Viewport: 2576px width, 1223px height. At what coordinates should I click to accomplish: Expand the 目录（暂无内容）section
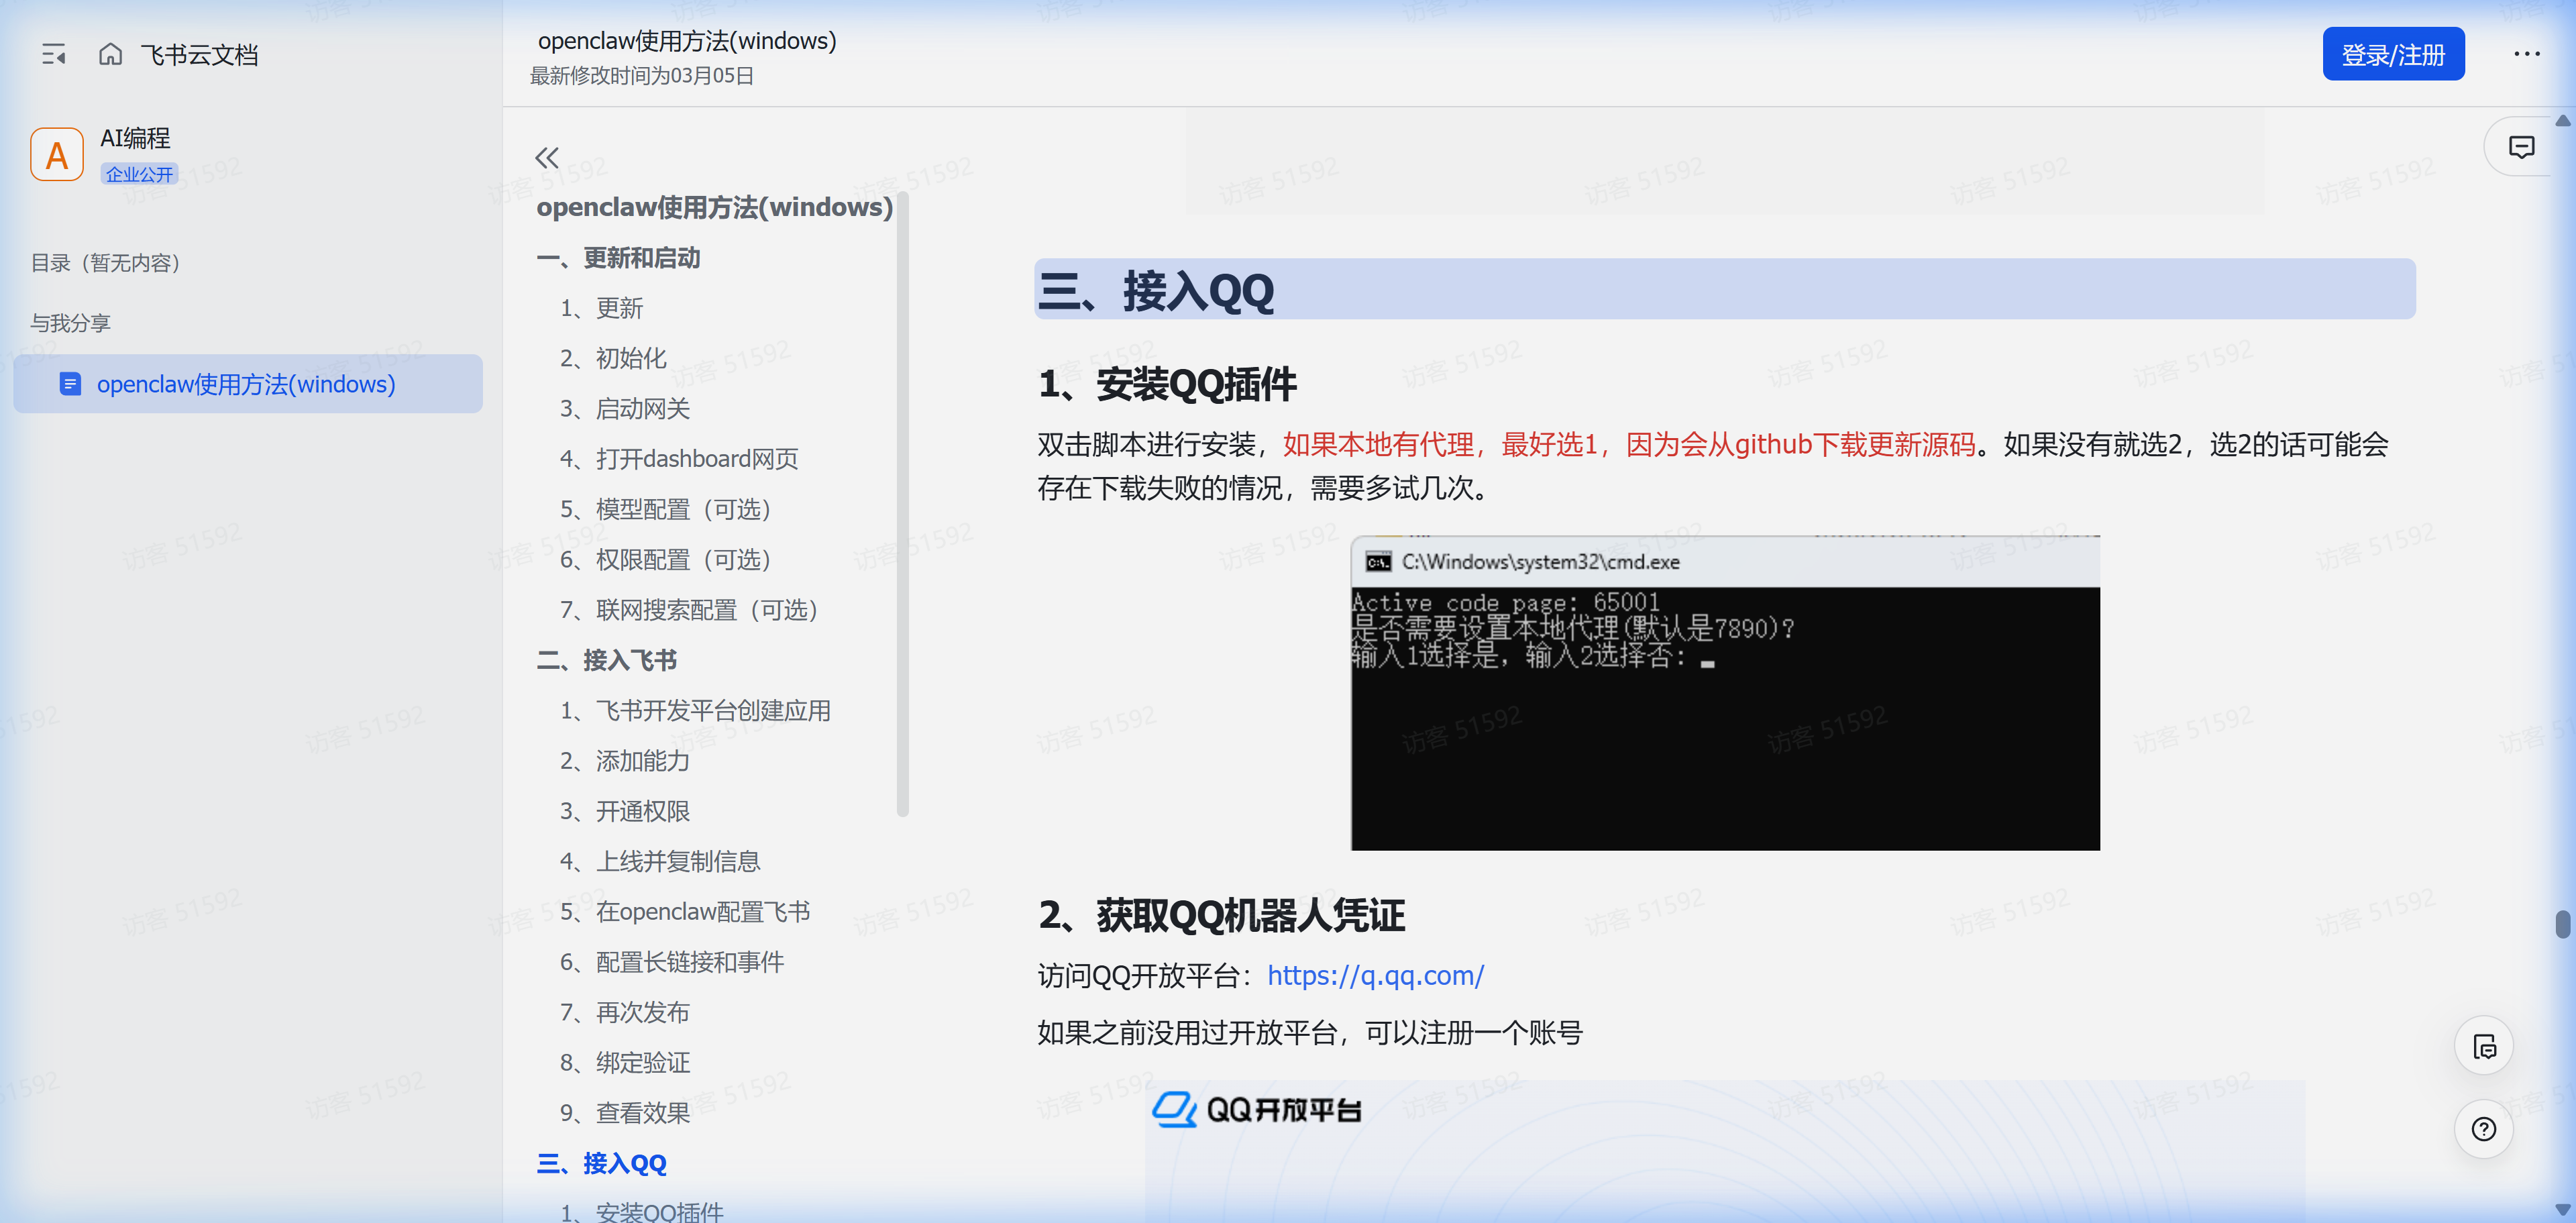click(x=106, y=263)
